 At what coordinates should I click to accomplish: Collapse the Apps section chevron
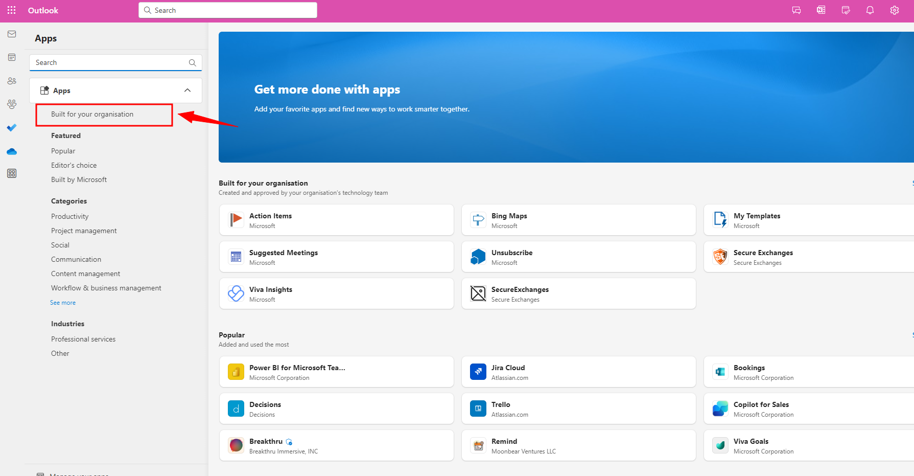click(x=188, y=90)
